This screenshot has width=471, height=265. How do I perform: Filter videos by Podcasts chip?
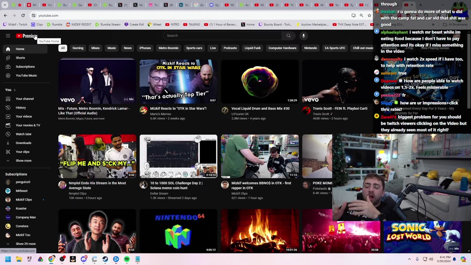pos(230,48)
